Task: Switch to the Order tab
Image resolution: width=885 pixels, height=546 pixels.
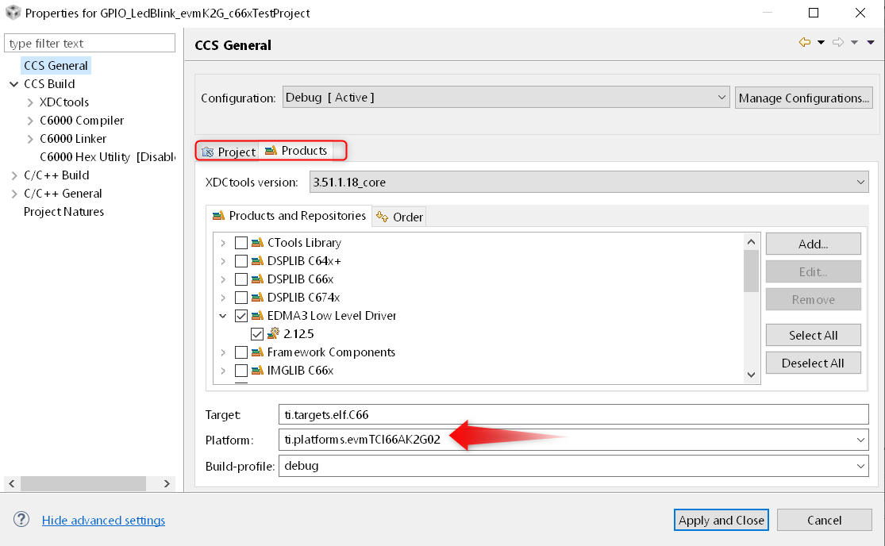Action: [x=399, y=217]
